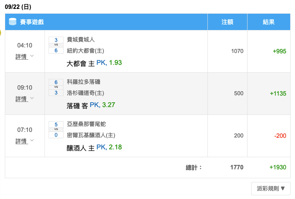The width and height of the screenshot is (295, 199).
Task: Select bet line 落磯 客 PK, 3.27
Action: point(91,105)
